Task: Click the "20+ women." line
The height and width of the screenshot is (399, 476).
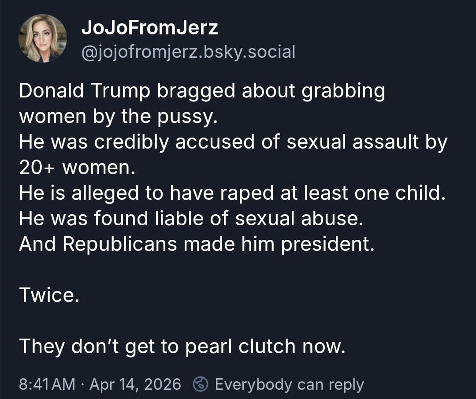Action: point(77,168)
